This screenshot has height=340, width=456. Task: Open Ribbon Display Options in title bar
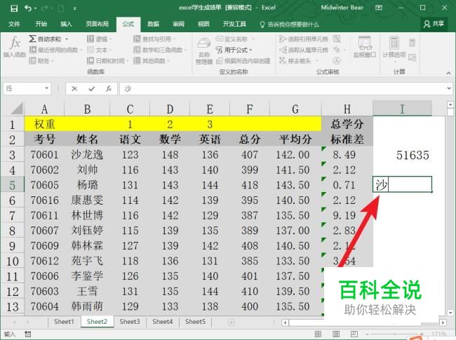click(x=378, y=8)
